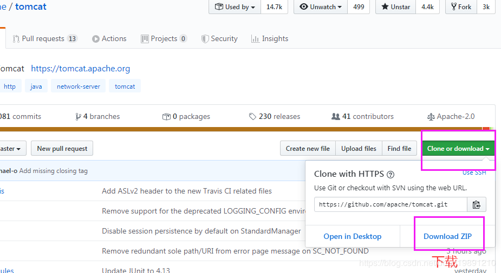Open the Add missing closing tag commit
Viewport: 501px width, 273px height.
point(54,171)
